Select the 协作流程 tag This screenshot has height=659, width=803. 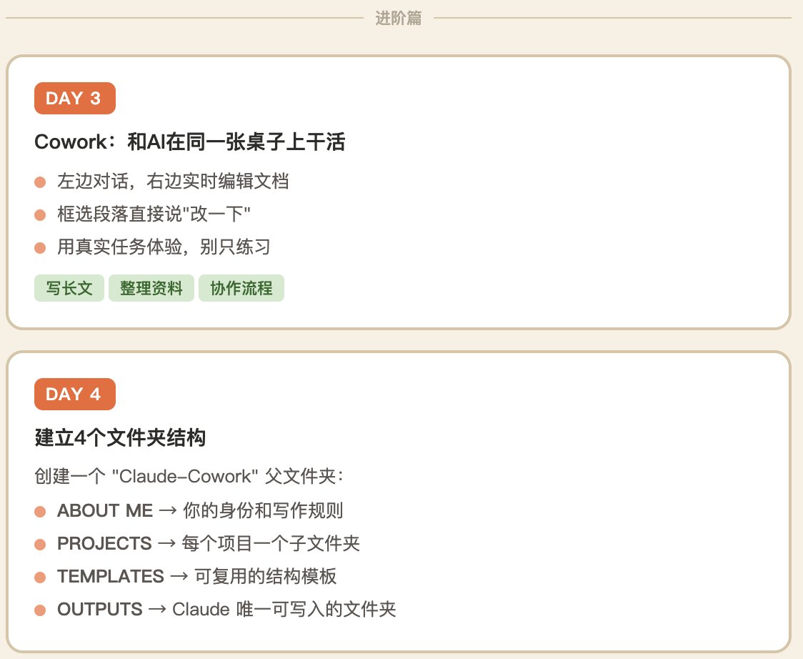(x=241, y=289)
